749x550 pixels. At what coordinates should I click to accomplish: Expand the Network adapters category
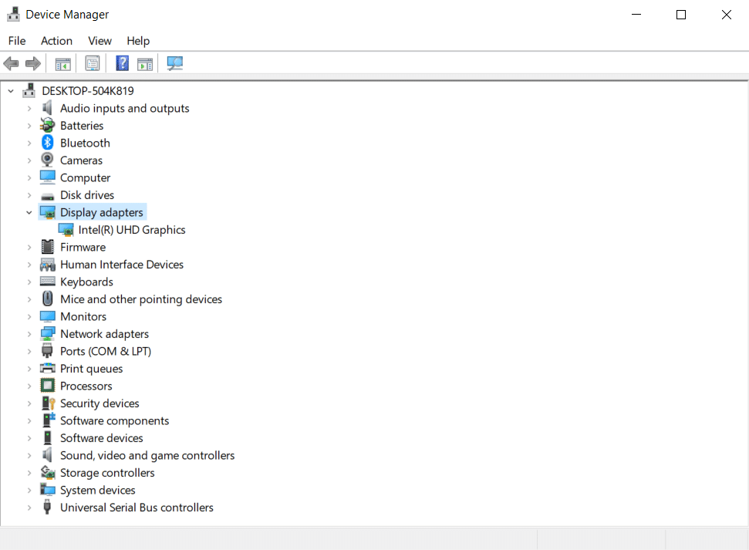click(x=29, y=333)
